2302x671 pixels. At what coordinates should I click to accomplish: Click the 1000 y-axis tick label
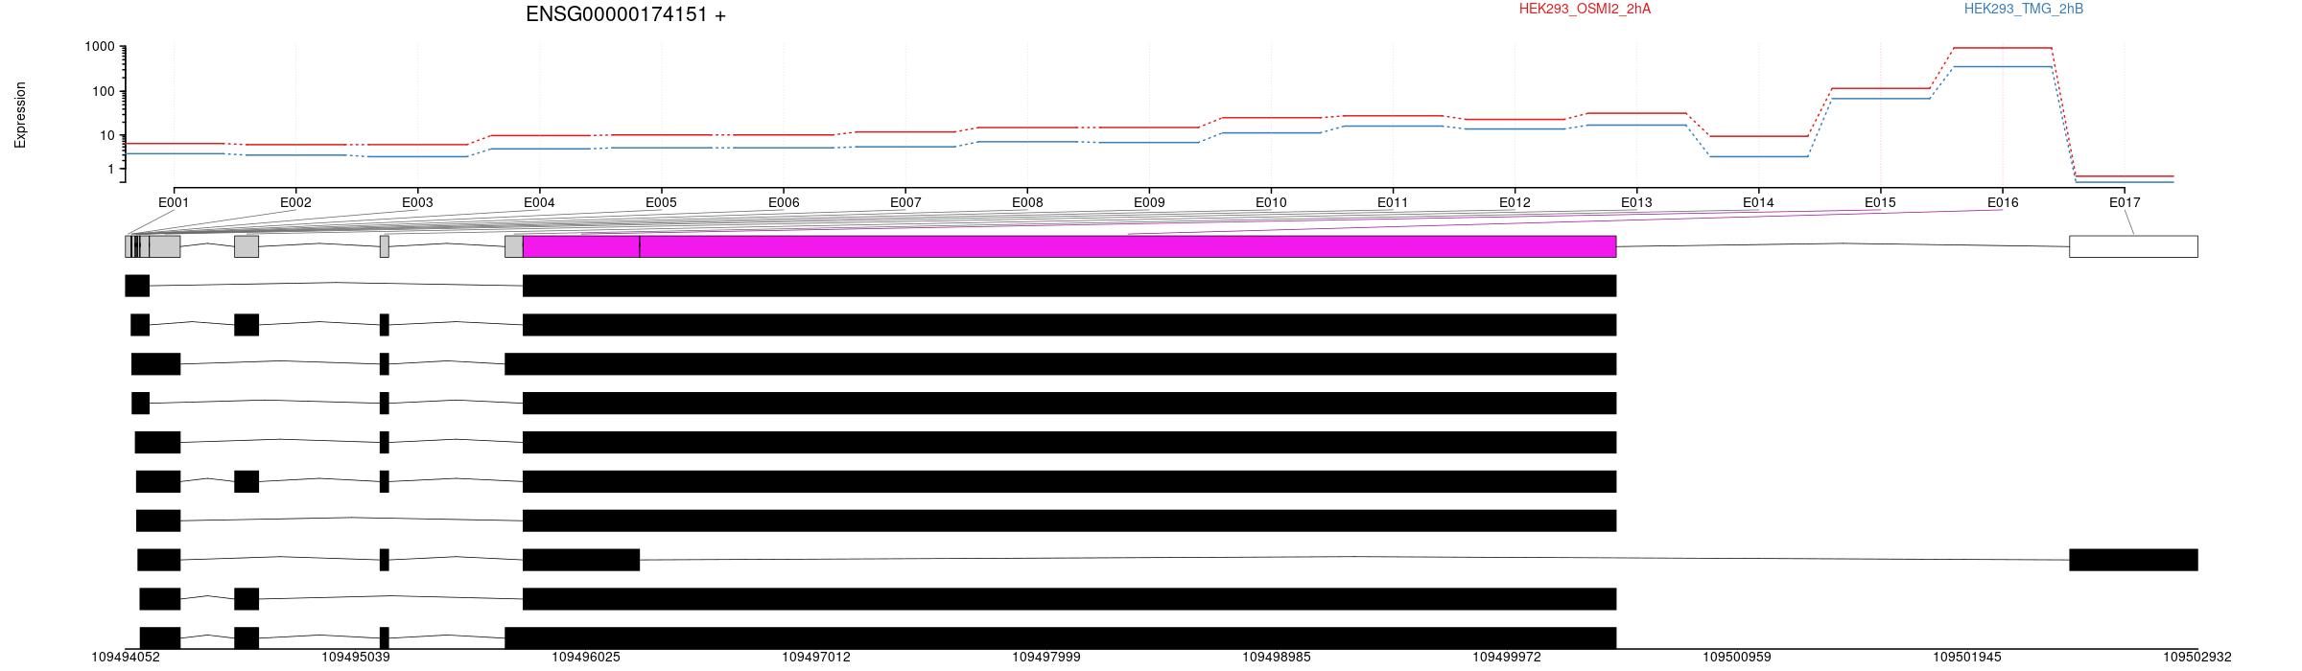click(100, 47)
